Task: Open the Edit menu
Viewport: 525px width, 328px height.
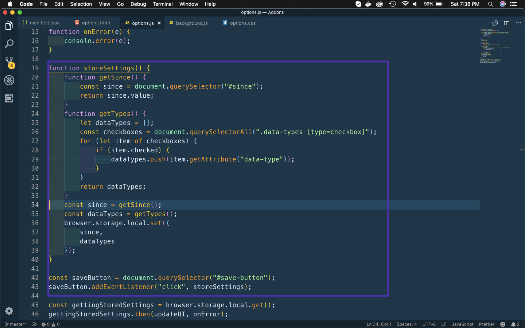Action: (59, 4)
